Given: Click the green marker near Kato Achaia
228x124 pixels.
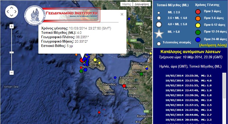Looking at the screenshot, I should pos(141,74).
